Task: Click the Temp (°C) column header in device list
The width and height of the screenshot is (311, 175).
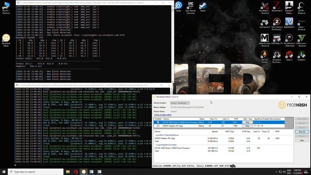Action: [x=213, y=119]
